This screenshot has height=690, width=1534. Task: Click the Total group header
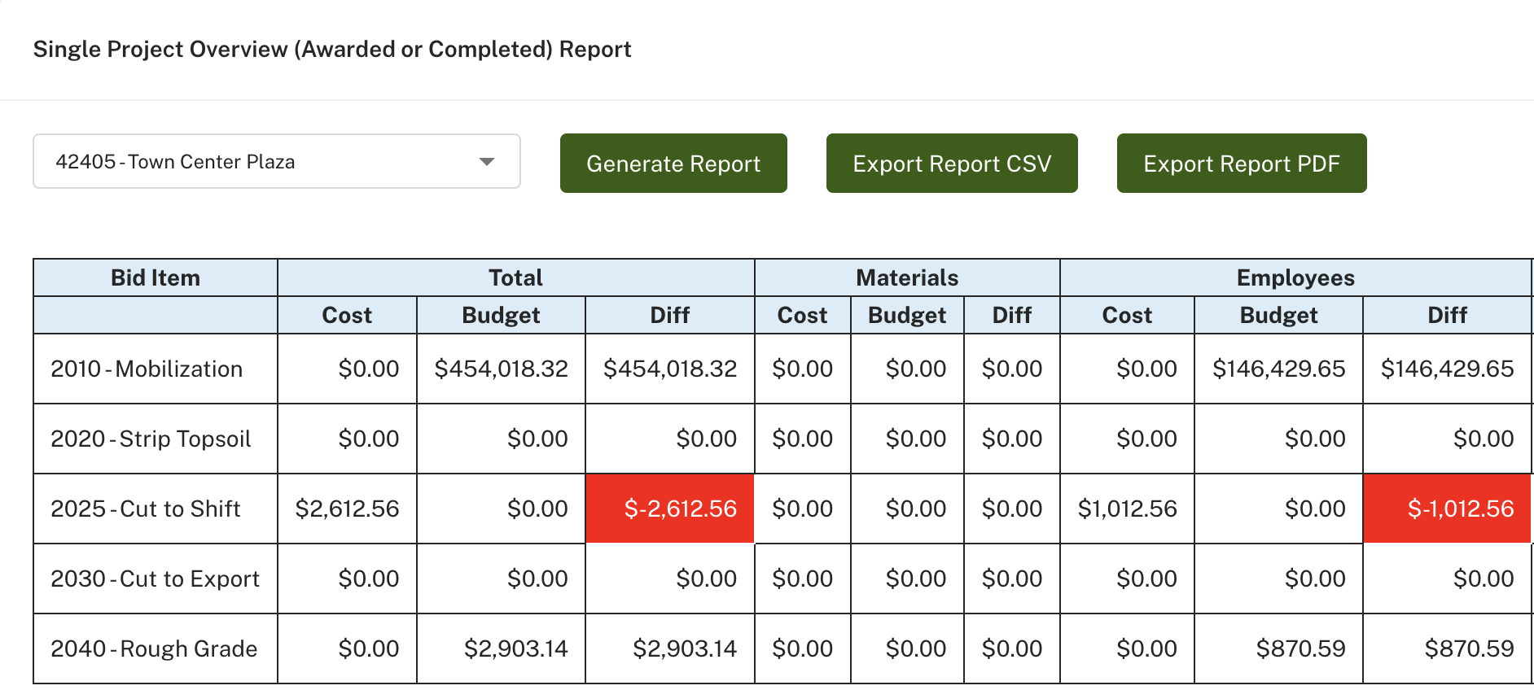pyautogui.click(x=515, y=278)
